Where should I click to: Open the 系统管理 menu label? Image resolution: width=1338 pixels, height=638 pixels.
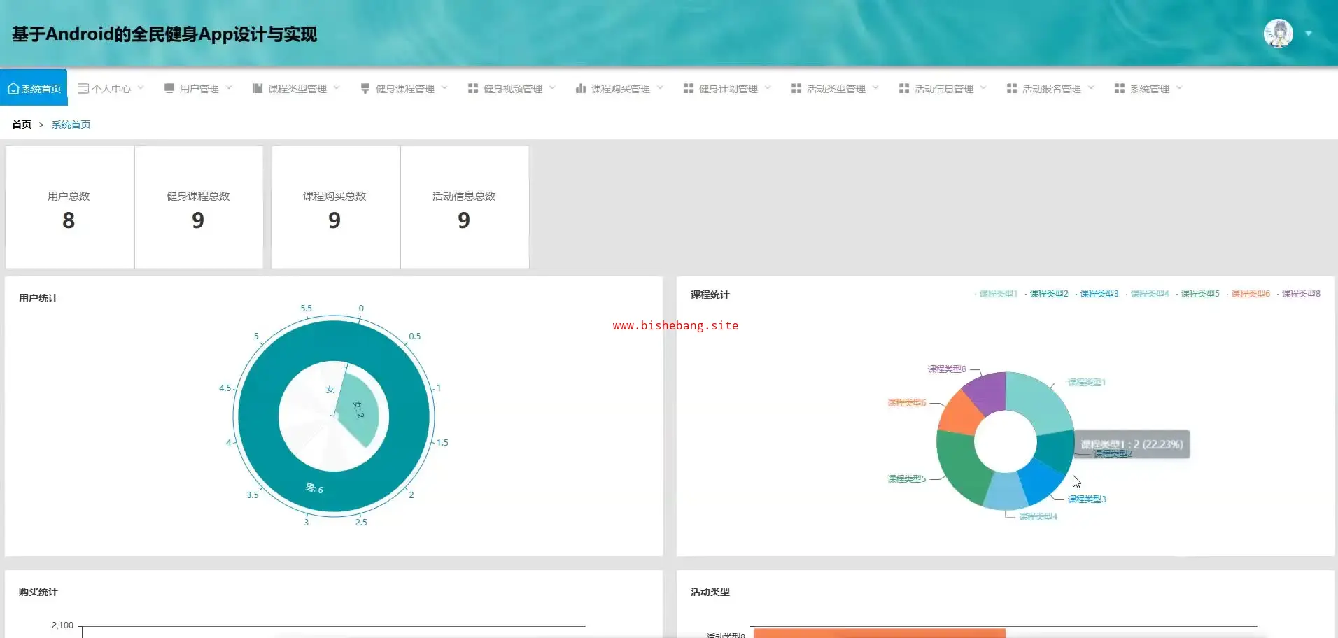[x=1150, y=89]
